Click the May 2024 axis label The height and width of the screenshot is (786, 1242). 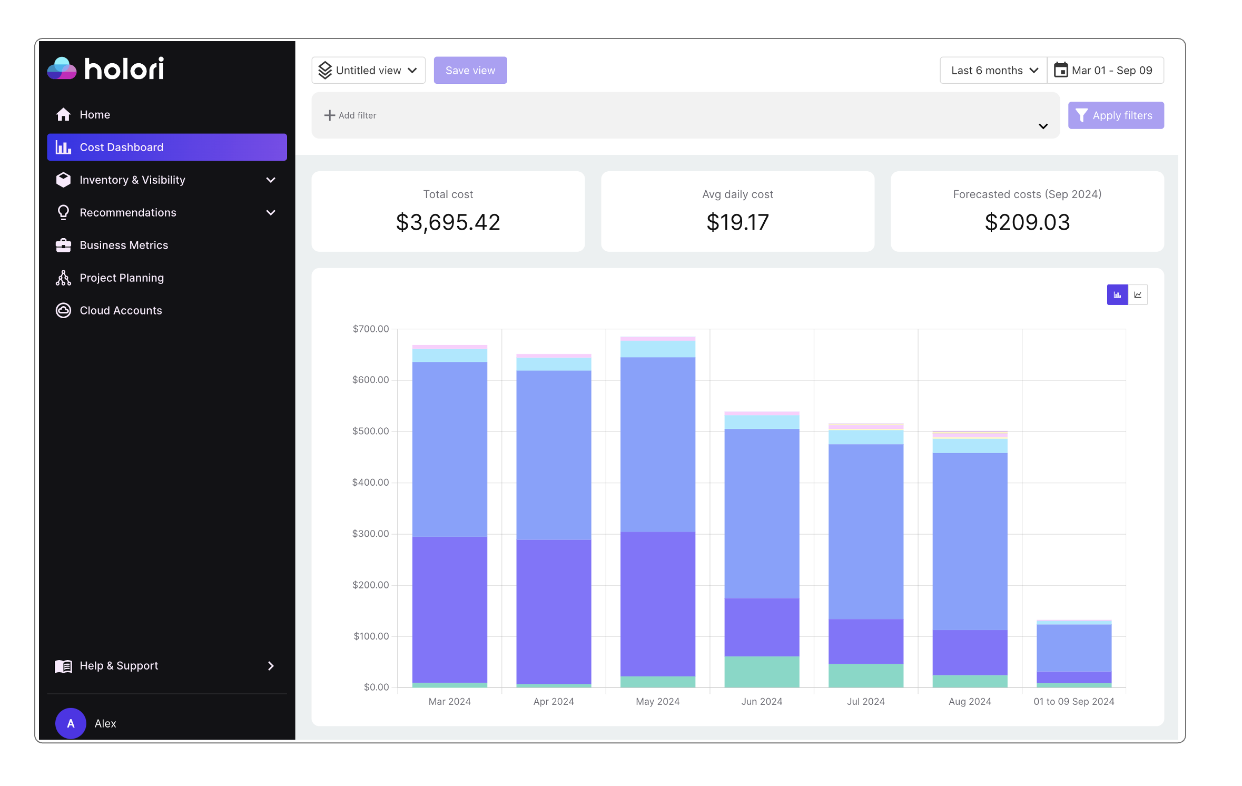658,702
